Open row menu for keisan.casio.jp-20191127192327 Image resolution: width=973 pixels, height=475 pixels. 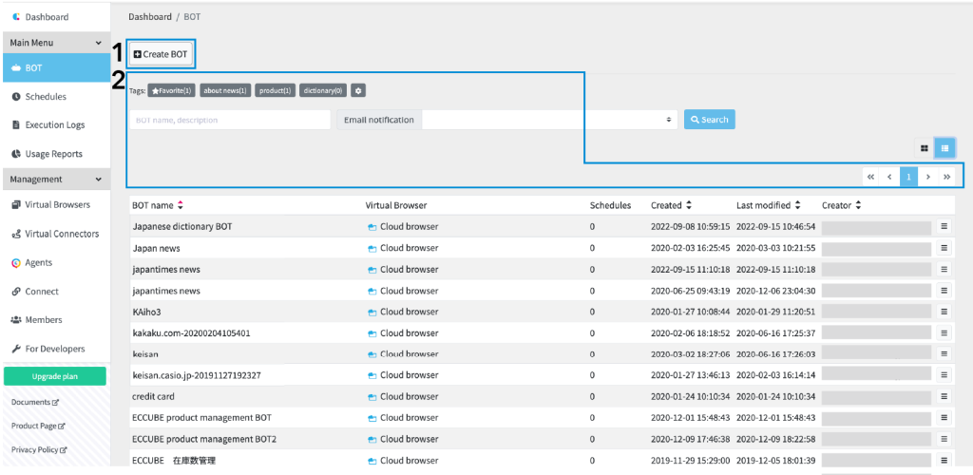point(944,375)
